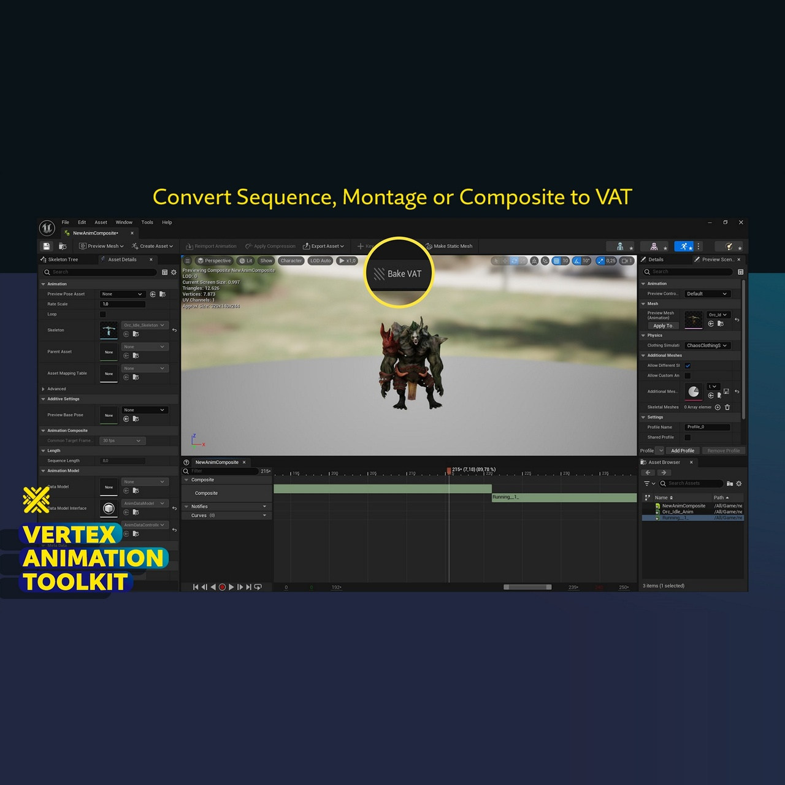Open the Create Asset dropdown
The image size is (785, 785).
click(x=152, y=246)
